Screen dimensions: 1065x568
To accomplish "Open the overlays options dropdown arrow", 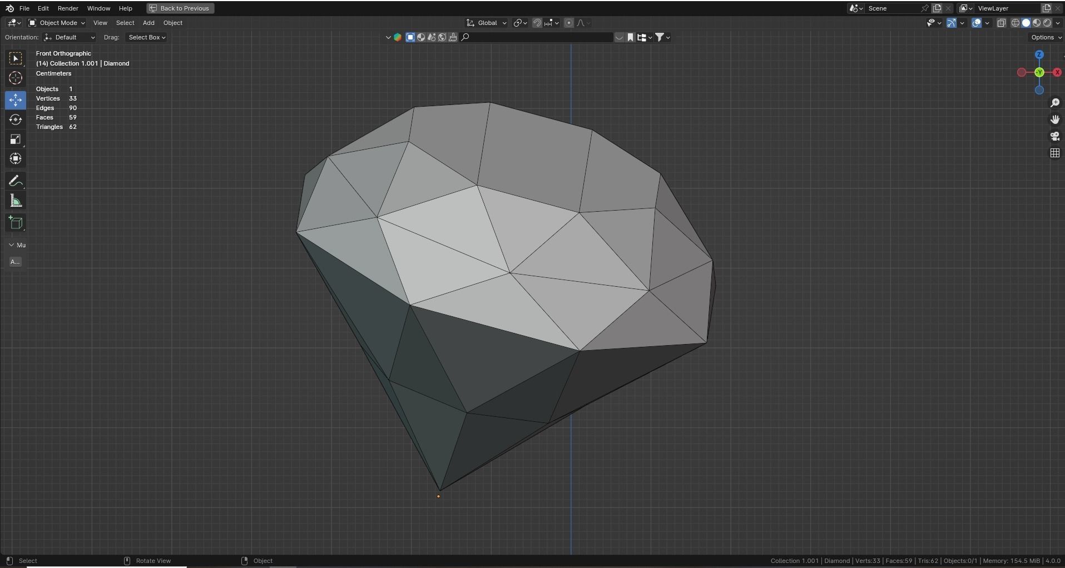I will pos(987,23).
